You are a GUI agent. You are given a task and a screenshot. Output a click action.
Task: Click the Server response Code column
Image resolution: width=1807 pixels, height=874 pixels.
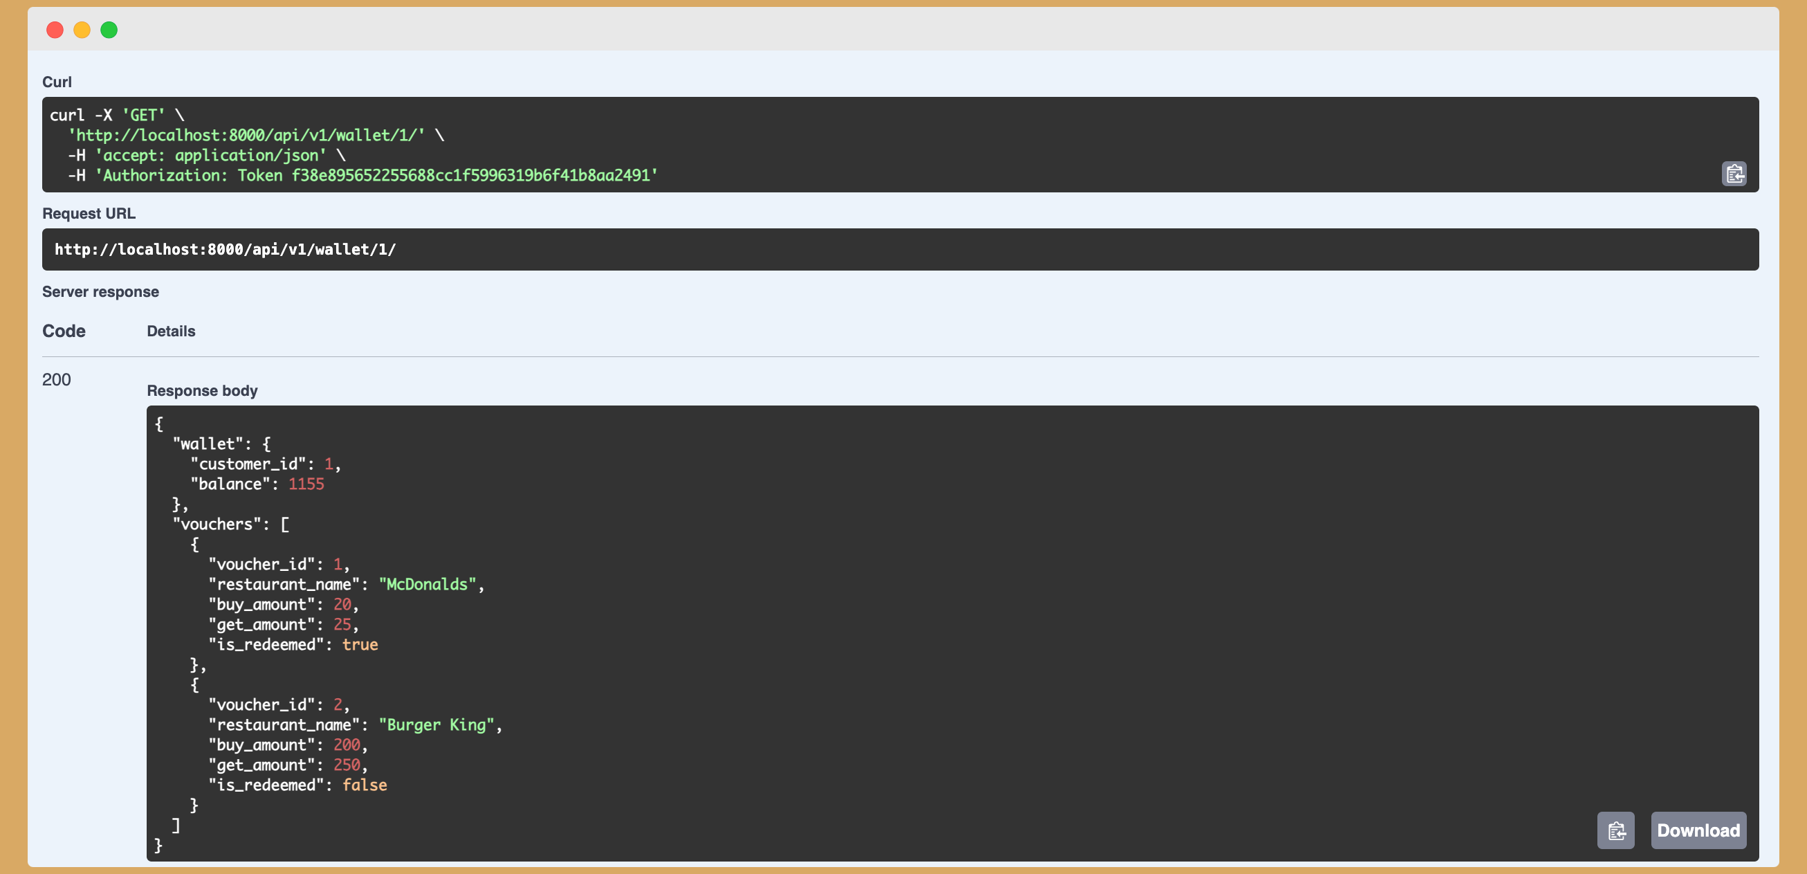(64, 332)
